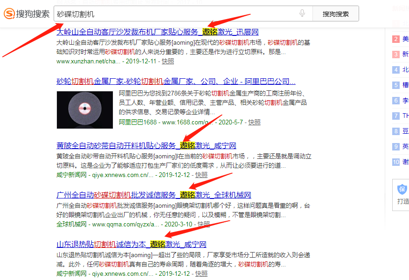Click hot list rank 8 badge

coord(396,131)
